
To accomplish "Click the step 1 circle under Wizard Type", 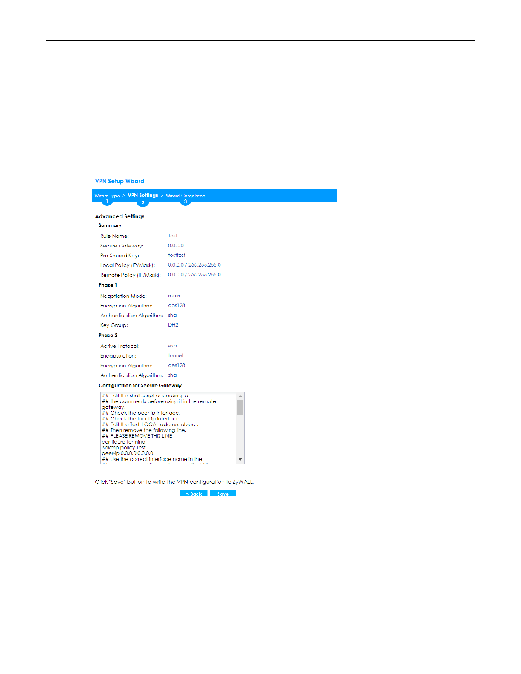I will coord(107,202).
